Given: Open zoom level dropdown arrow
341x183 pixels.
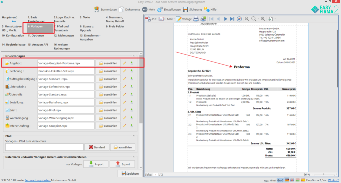Looking at the screenshot, I should (x=258, y=19).
